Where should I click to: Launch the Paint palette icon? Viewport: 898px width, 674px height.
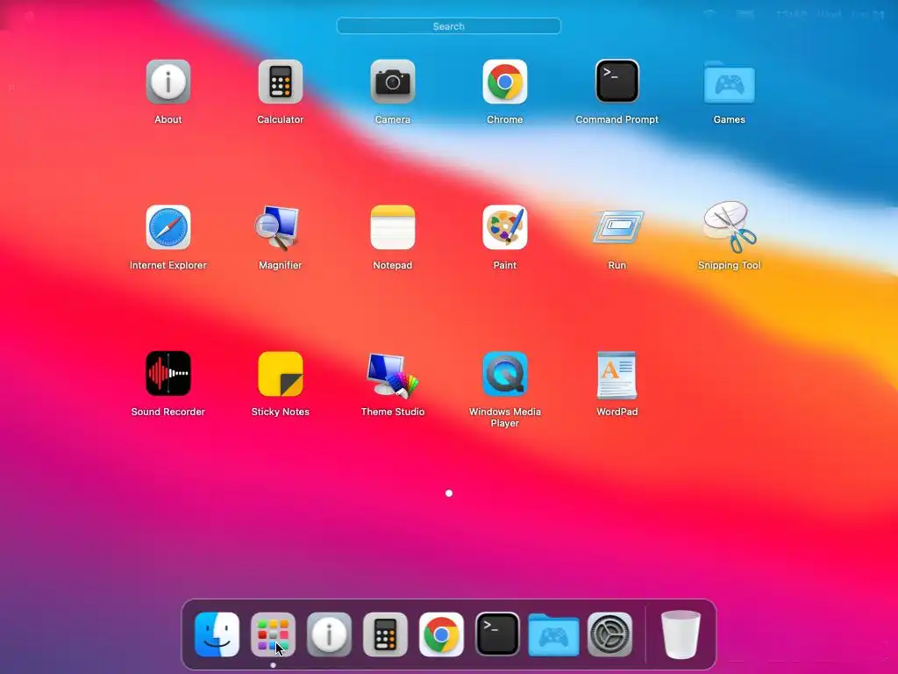pyautogui.click(x=504, y=227)
